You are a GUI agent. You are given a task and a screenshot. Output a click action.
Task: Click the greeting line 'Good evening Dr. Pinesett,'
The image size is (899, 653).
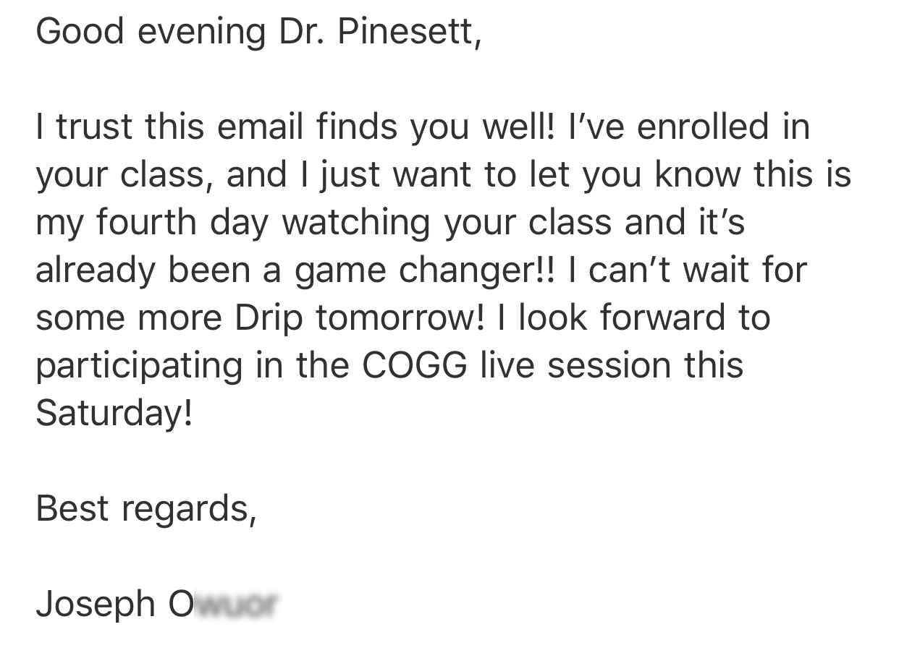coord(258,32)
